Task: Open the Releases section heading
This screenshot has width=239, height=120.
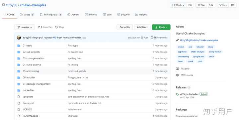Action: [x=181, y=87]
